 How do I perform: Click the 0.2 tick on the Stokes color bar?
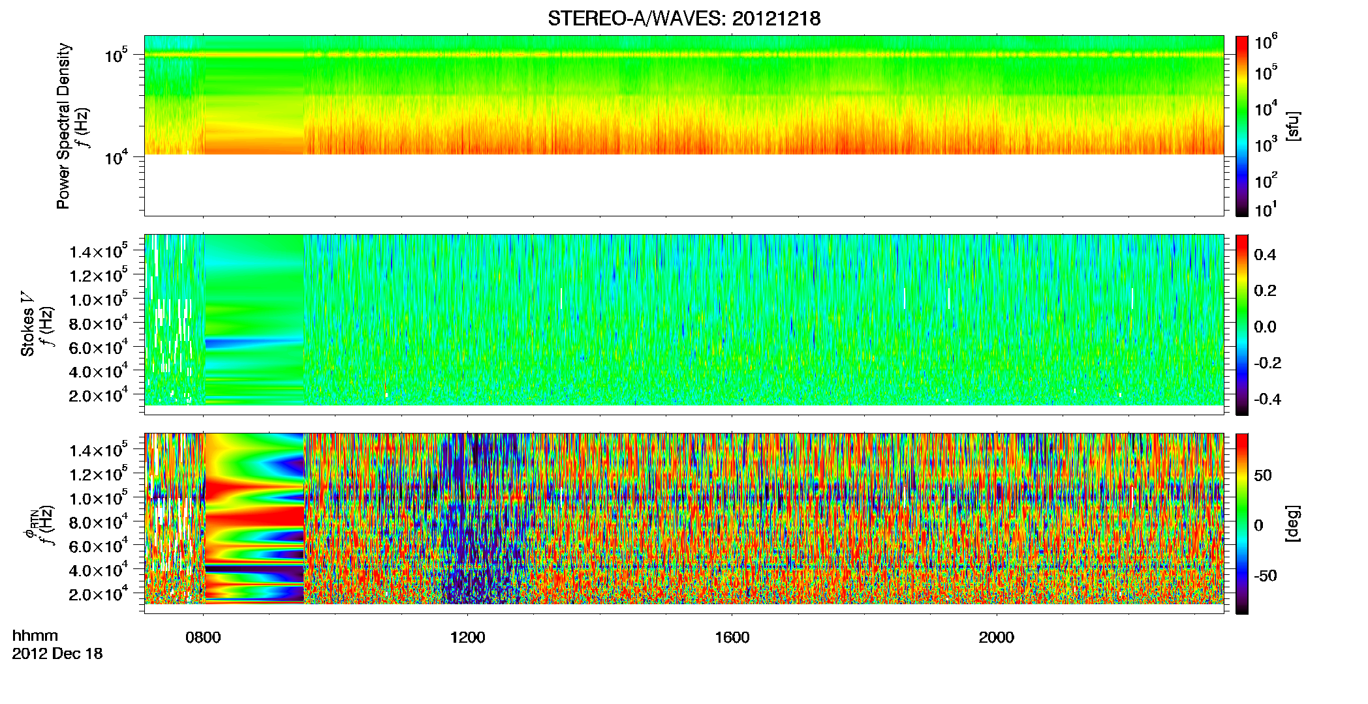1265,291
